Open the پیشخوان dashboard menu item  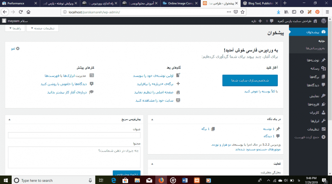pyautogui.click(x=308, y=32)
